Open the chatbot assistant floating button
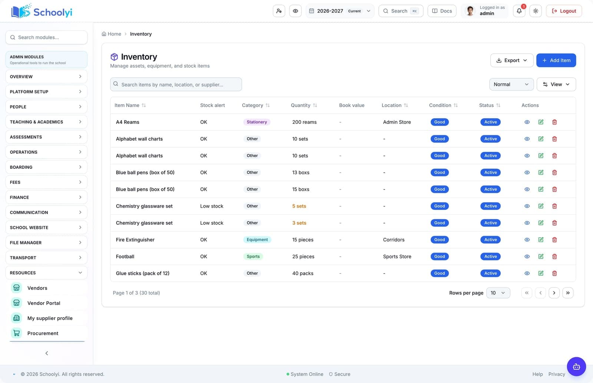This screenshot has width=593, height=383. tap(576, 367)
